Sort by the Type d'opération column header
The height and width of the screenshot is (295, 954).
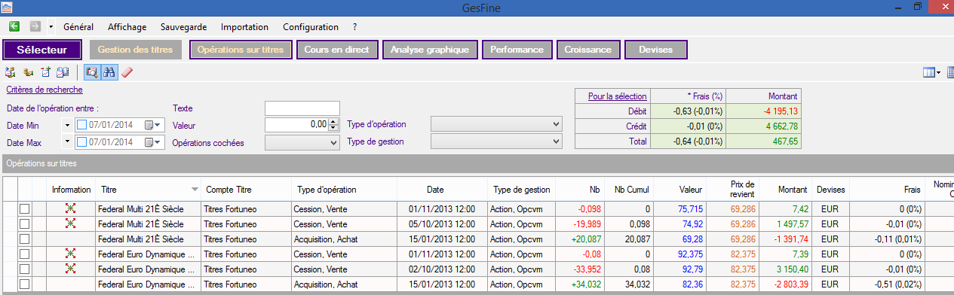click(x=339, y=190)
